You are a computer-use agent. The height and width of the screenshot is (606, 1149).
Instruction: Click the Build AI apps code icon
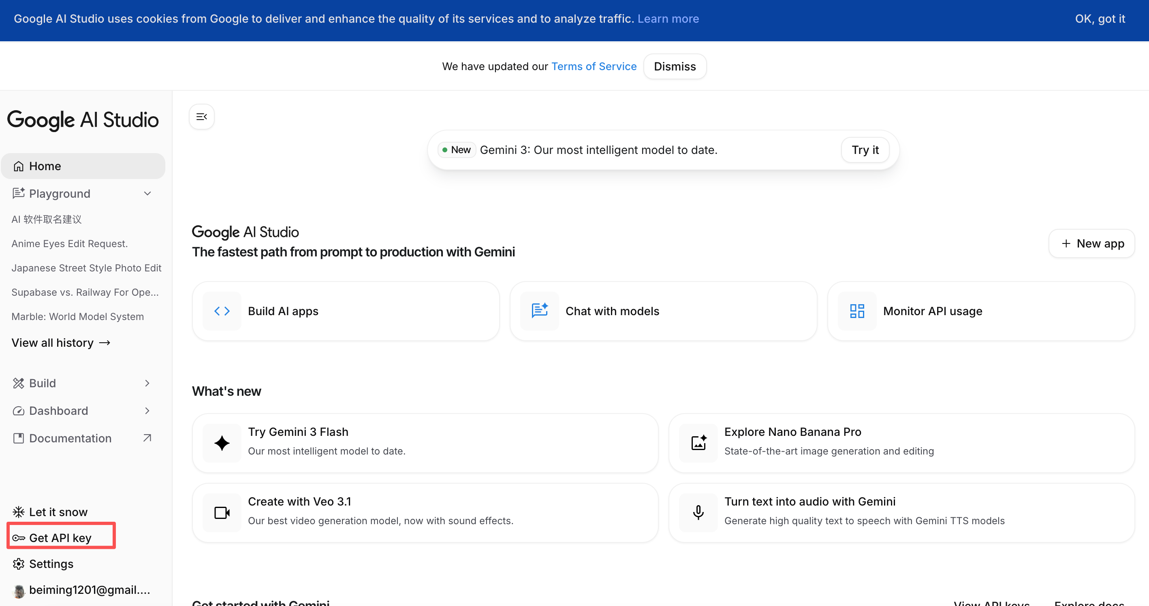tap(222, 311)
